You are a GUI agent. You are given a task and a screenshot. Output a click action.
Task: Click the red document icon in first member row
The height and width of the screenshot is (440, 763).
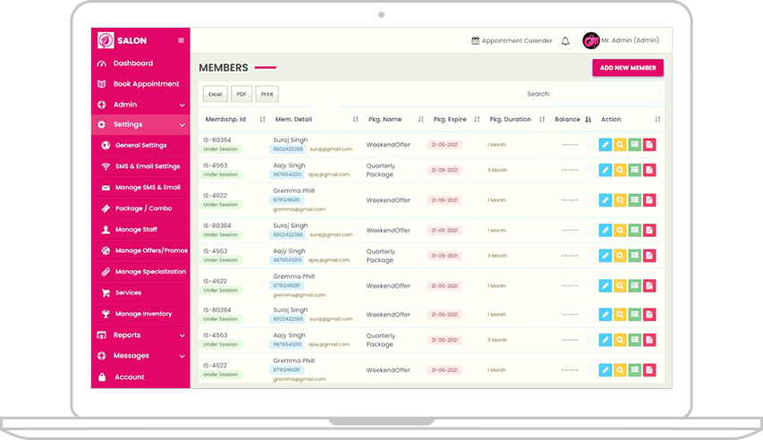coord(649,144)
